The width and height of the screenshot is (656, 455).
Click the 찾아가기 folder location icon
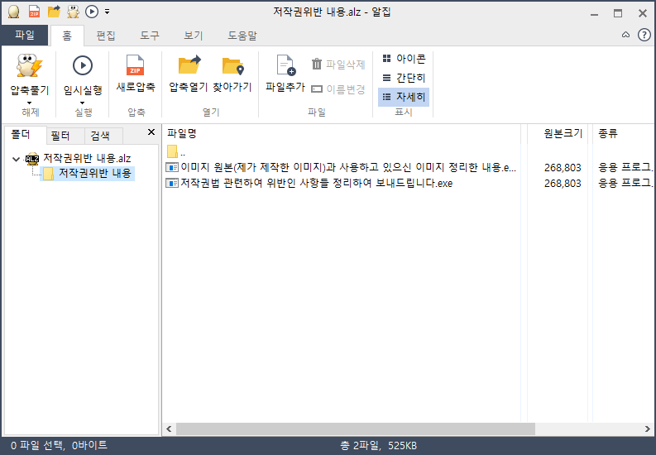(x=232, y=66)
